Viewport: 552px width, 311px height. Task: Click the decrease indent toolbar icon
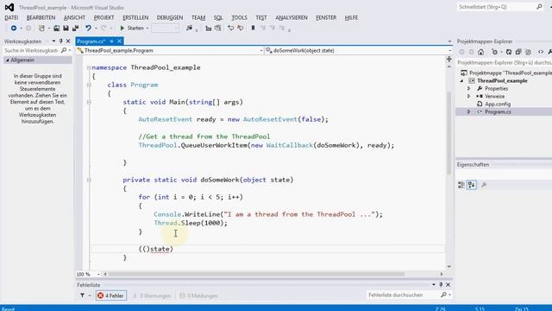209,29
